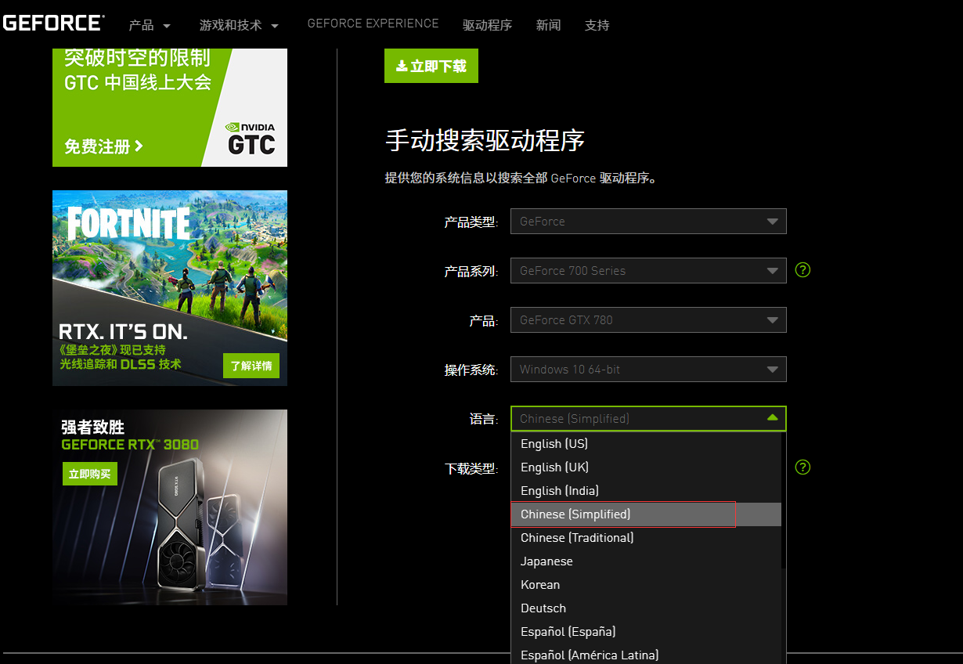The height and width of the screenshot is (664, 963).
Task: Click the GeForce logo
Action: pos(52,23)
